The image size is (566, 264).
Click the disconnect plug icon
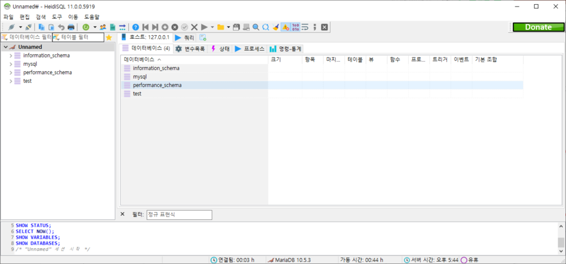click(28, 27)
